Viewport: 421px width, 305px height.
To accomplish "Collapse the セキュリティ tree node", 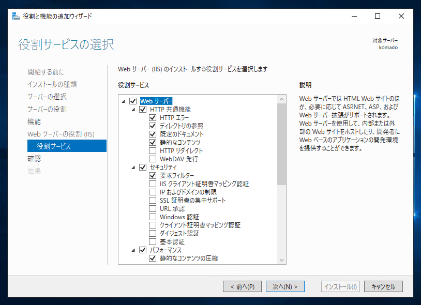I will [133, 167].
